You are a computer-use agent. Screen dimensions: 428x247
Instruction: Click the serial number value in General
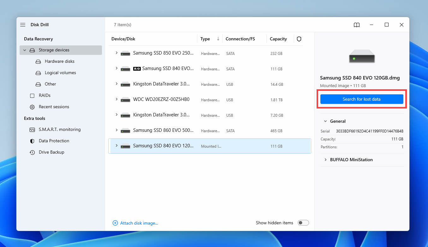coord(370,131)
